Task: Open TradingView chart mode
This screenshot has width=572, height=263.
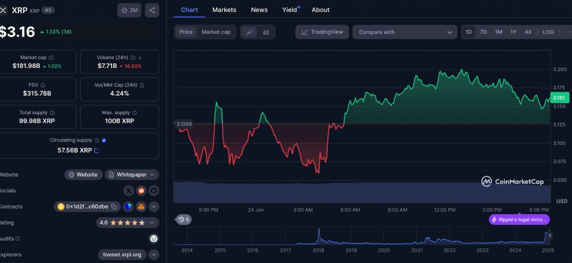Action: click(x=322, y=32)
